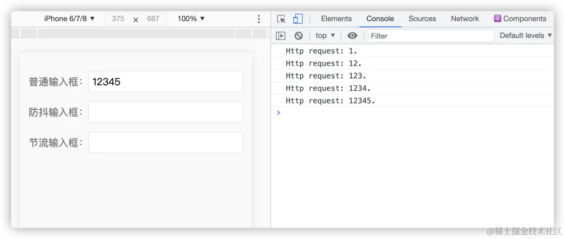The height and width of the screenshot is (239, 565).
Task: Focus the 节流输入框 input field
Action: pos(166,142)
